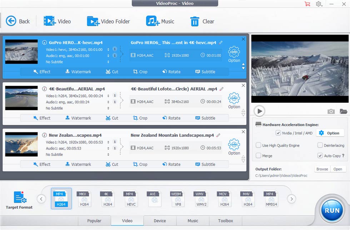Take a snapshot with camera icon
The height and width of the screenshot is (230, 350).
(x=331, y=111)
